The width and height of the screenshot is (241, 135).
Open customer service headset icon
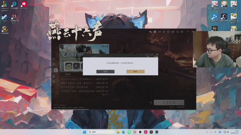(x=177, y=32)
